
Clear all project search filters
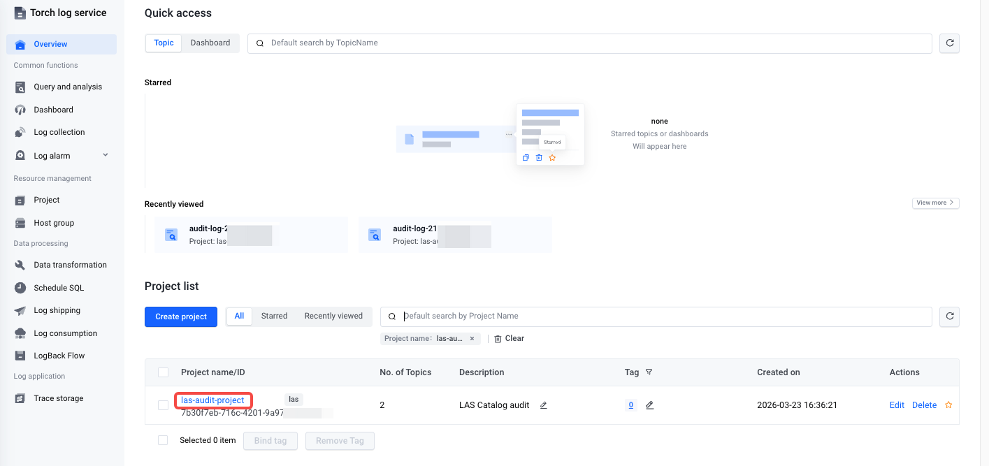509,338
